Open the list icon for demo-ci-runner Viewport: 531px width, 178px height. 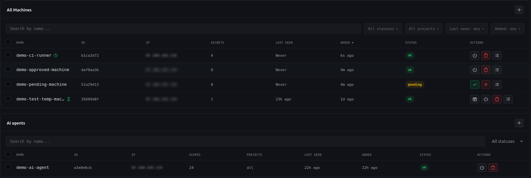pyautogui.click(x=497, y=55)
